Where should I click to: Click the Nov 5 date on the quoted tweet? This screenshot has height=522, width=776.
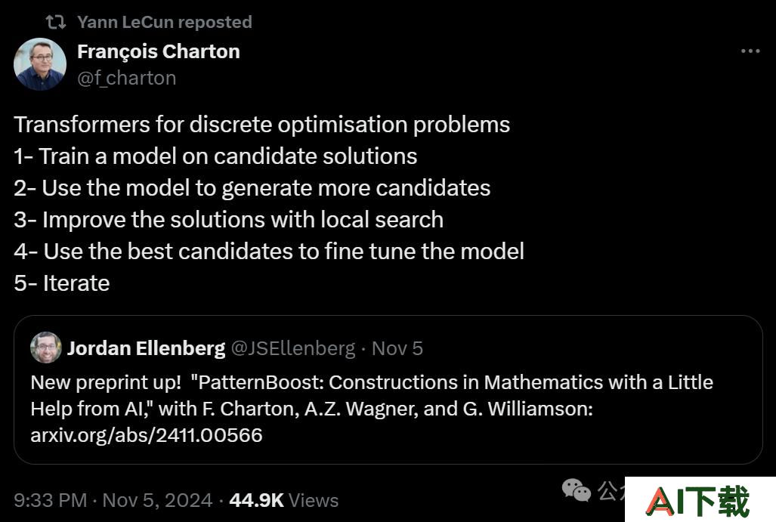(397, 348)
